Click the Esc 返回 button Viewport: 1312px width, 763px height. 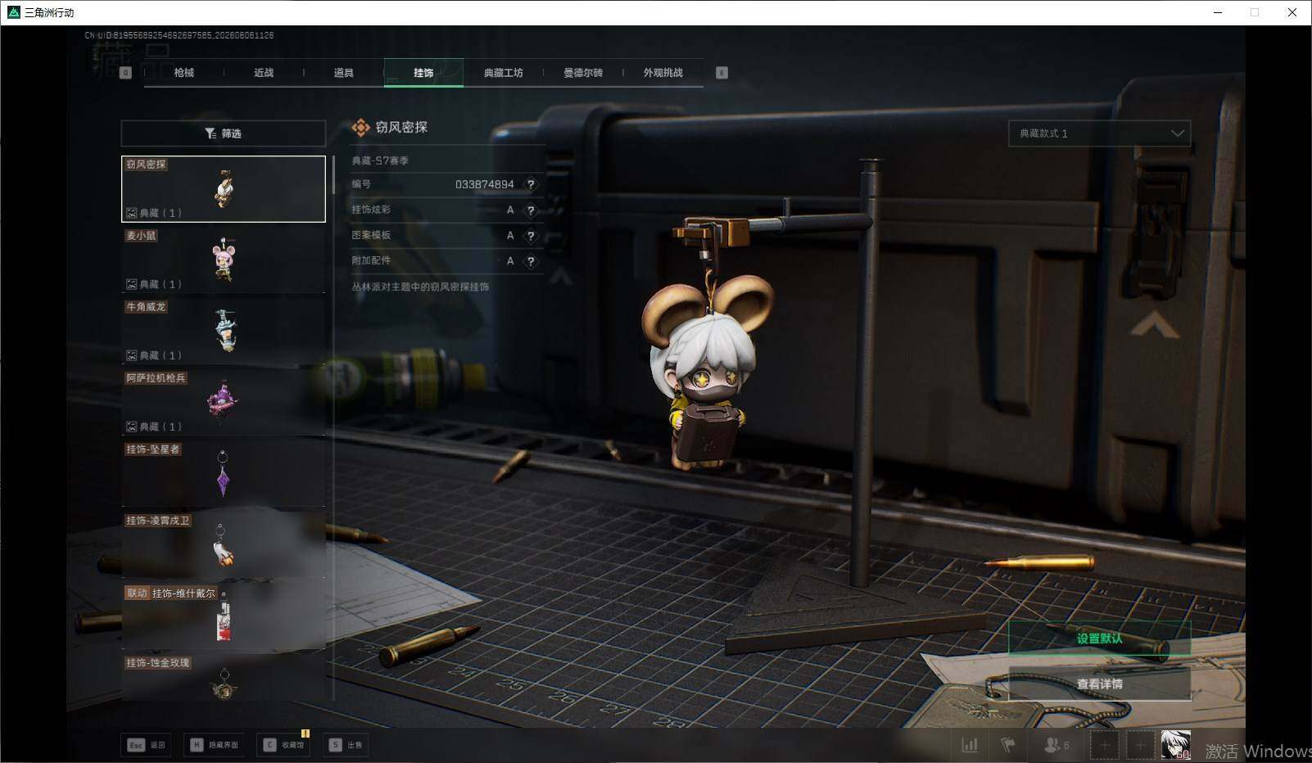pyautogui.click(x=147, y=745)
